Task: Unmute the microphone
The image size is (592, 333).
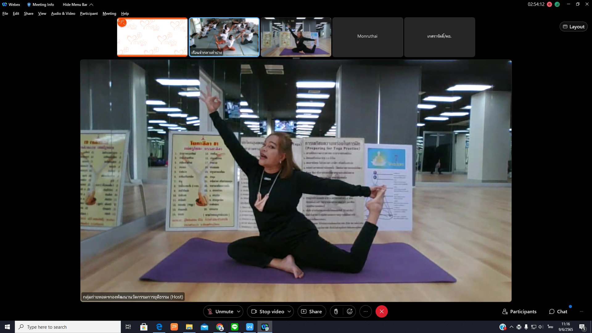Action: coord(220,311)
